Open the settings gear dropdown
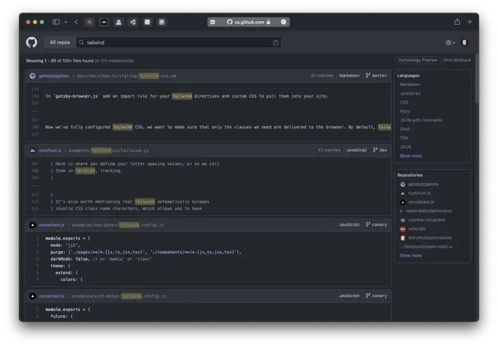The width and height of the screenshot is (498, 347). click(x=450, y=42)
